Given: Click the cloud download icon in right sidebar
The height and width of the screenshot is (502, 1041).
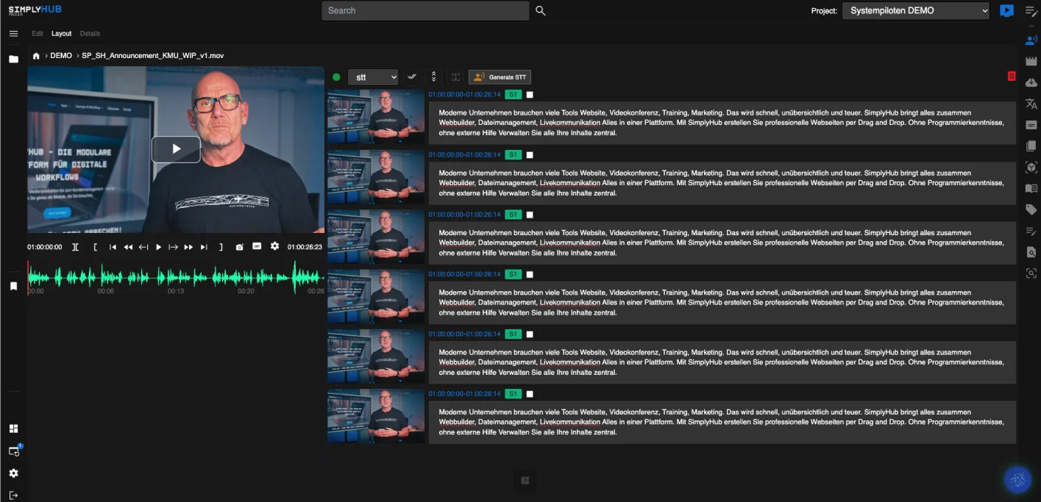Looking at the screenshot, I should pos(1031,83).
